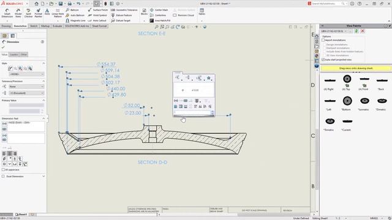The image size is (392, 220).
Task: Open the Sheet Format tab
Action: (99, 26)
